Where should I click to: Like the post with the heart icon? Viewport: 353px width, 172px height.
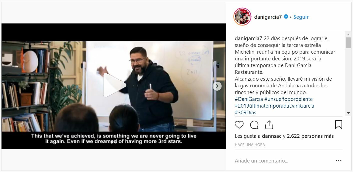pos(239,125)
